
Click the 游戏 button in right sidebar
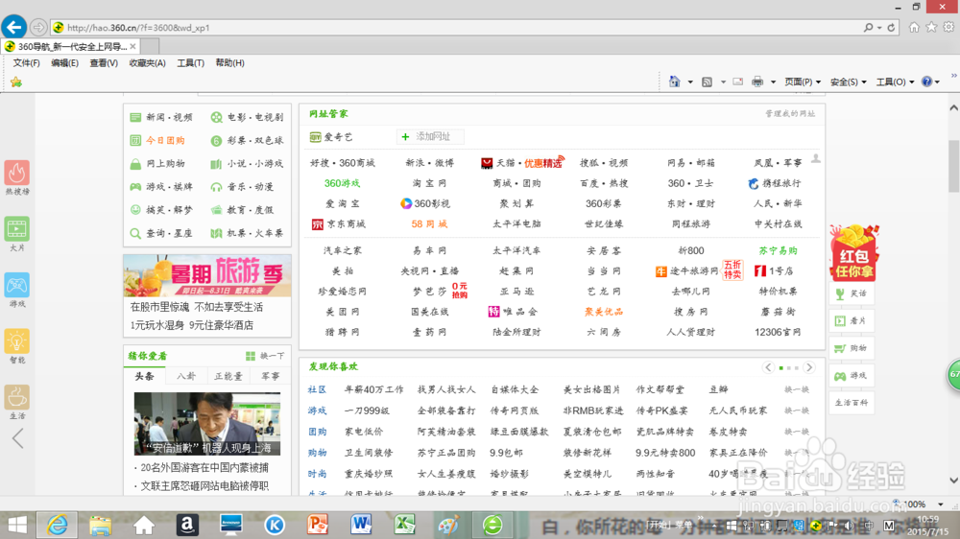852,376
